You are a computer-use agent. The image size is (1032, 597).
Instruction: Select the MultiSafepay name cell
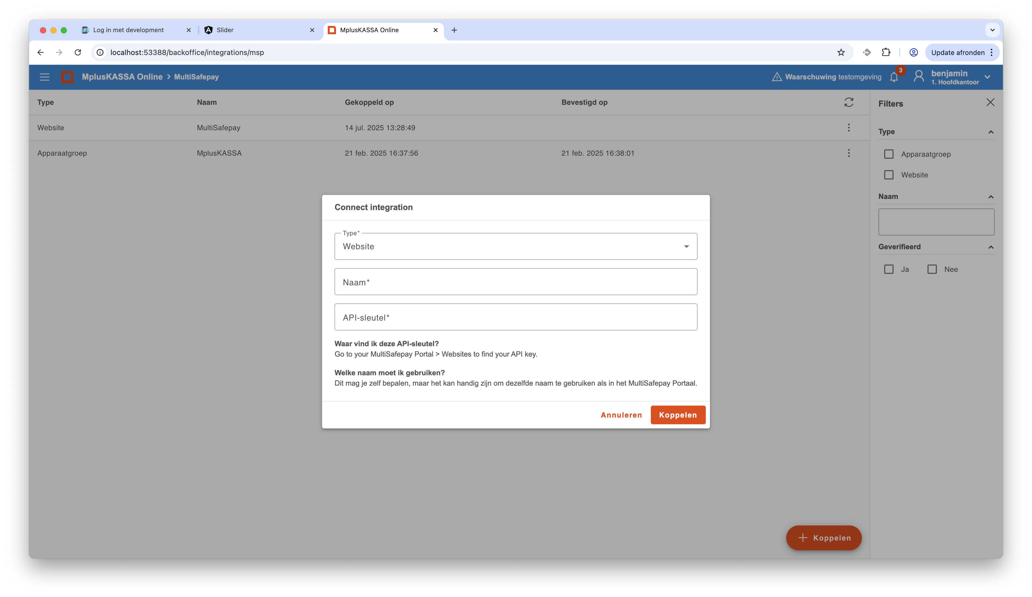218,128
